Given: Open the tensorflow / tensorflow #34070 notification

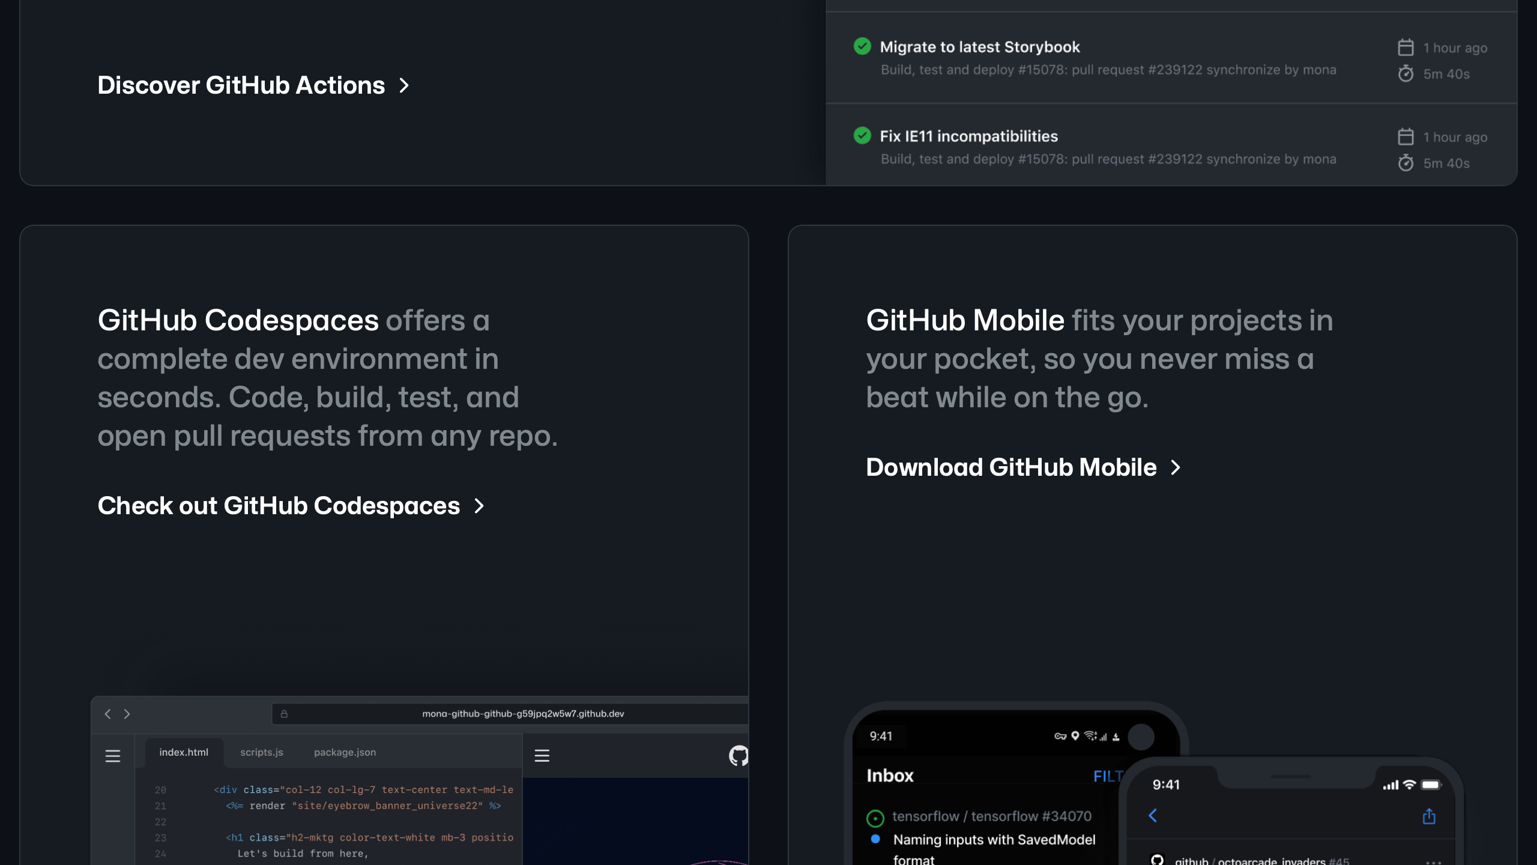Looking at the screenshot, I should pos(992,816).
